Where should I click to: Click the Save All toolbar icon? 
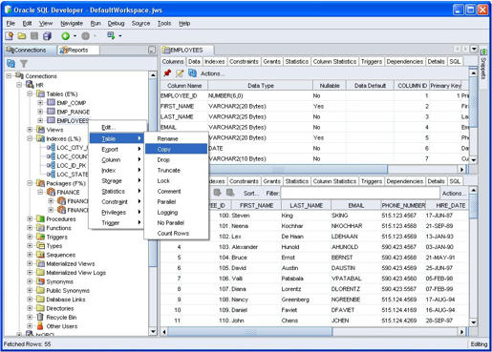(47, 36)
